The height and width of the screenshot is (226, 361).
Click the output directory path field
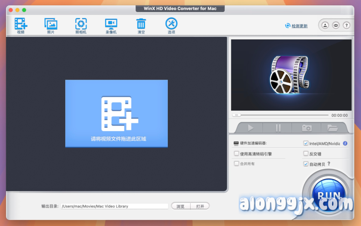[x=114, y=206]
